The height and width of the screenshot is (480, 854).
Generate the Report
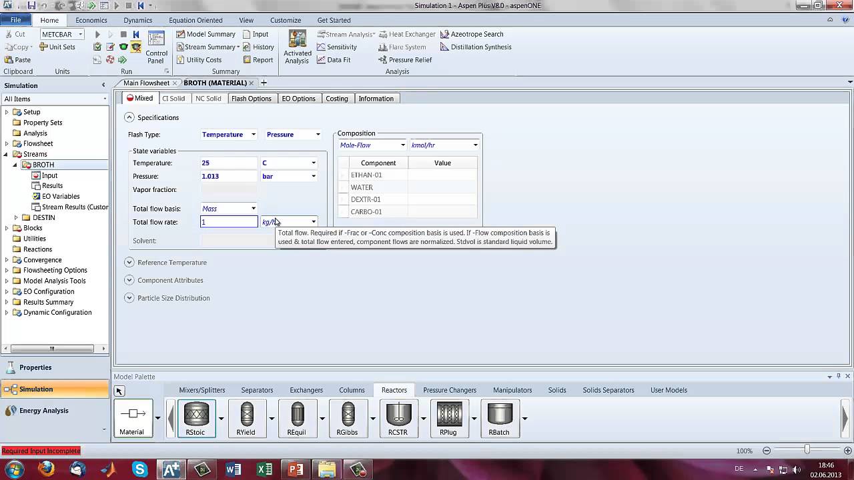point(258,59)
